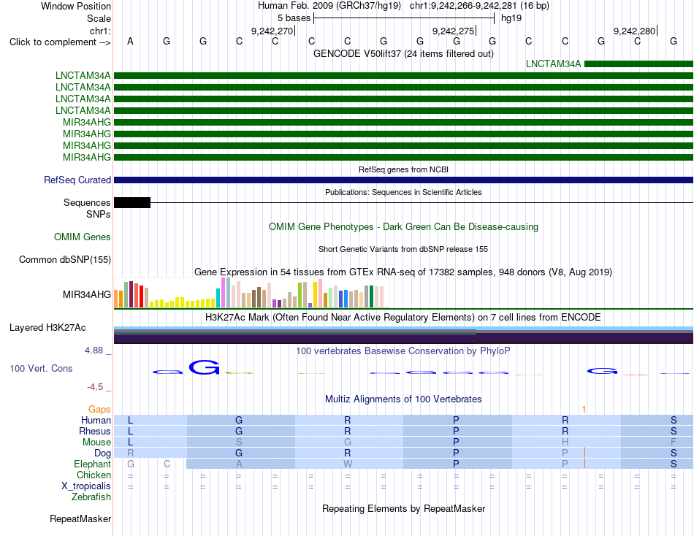Click 'Human Feb. 2009 (GRCh37/hg19)' text
This screenshot has height=536, width=694.
[329, 6]
